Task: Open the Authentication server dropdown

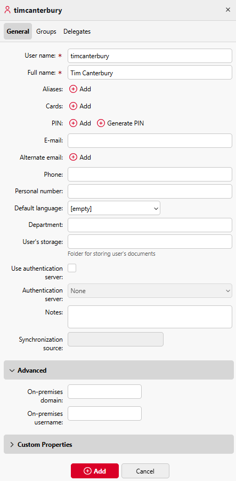Action: point(150,290)
